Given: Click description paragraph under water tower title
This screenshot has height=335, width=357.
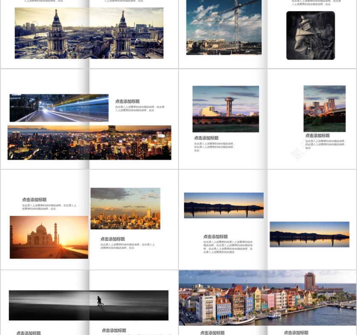Looking at the screenshot, I should (x=214, y=147).
